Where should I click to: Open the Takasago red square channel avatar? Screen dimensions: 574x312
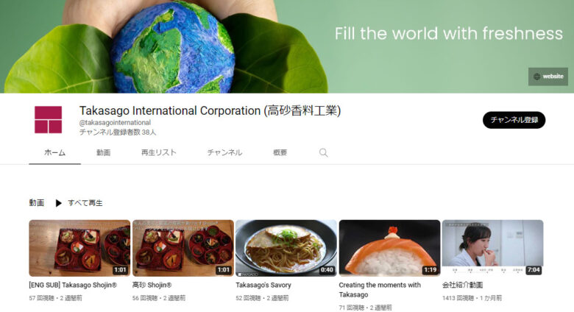49,120
